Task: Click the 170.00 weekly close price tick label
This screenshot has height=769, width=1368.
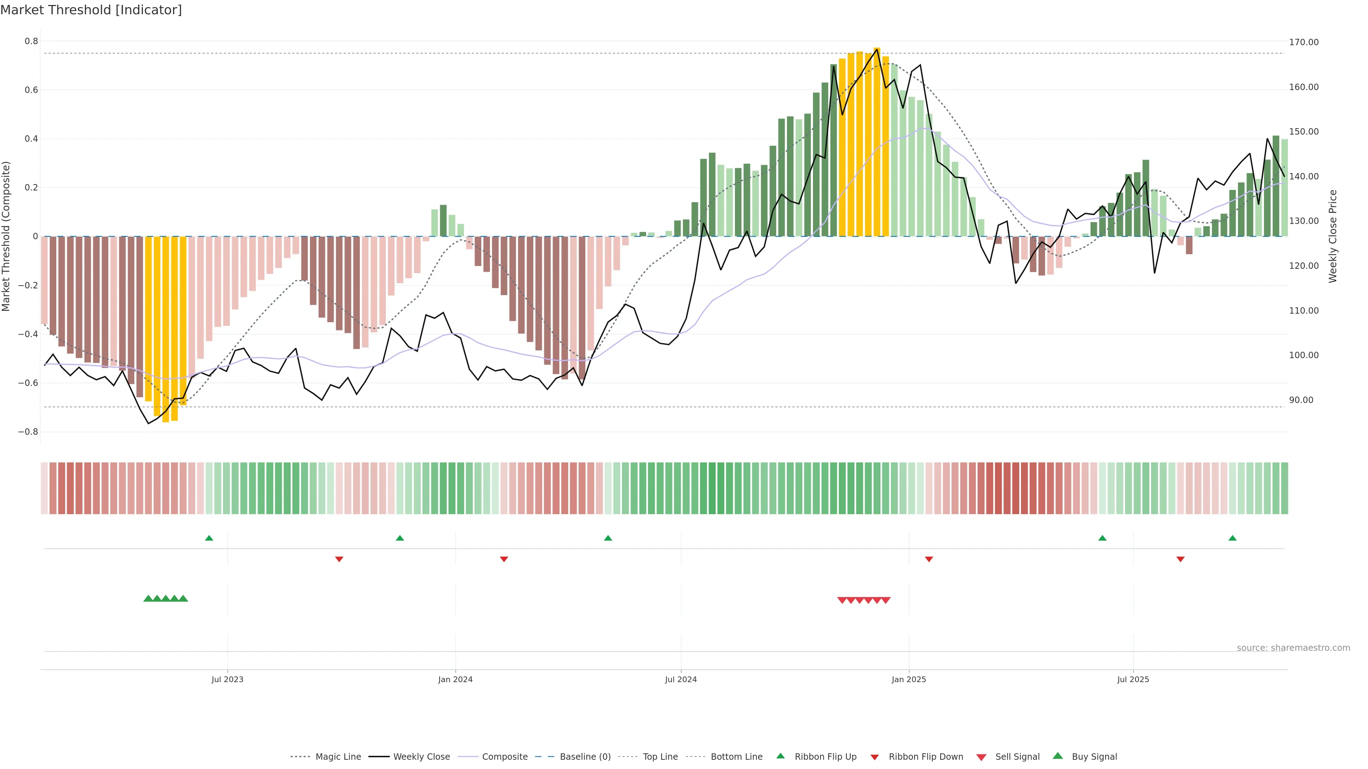Action: (x=1304, y=42)
